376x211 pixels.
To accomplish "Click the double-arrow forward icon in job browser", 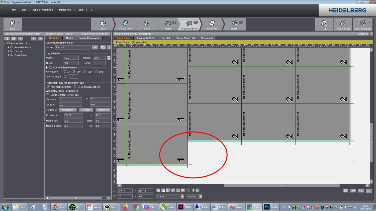I will [x=33, y=38].
